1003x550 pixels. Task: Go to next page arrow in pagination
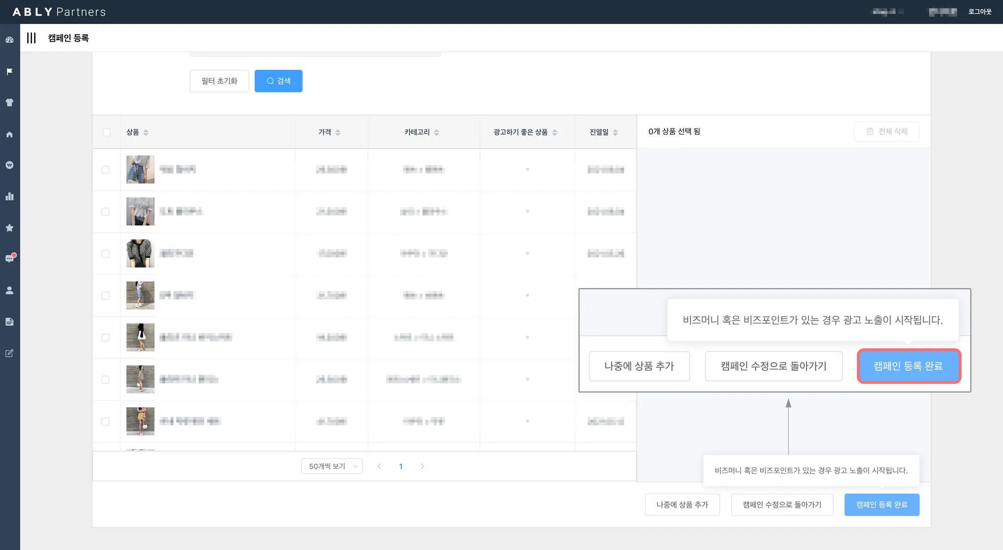click(x=422, y=466)
